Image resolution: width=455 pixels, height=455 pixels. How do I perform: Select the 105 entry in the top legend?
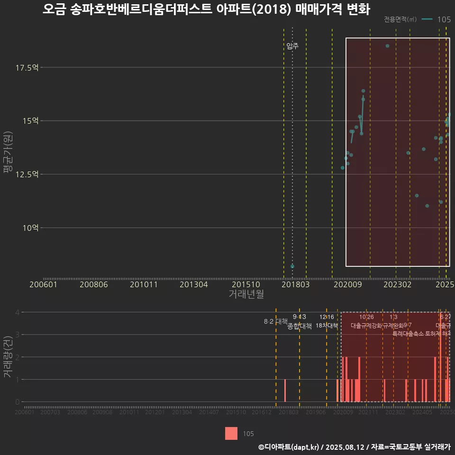tap(444, 19)
